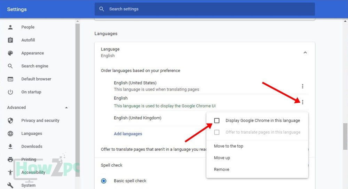Click the Printing printer icon

pos(10,159)
